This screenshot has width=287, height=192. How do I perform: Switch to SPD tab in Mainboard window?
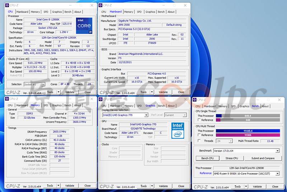coord(139,12)
